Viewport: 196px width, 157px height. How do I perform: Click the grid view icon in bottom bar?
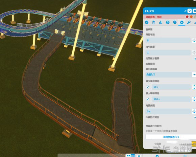click(x=133, y=156)
